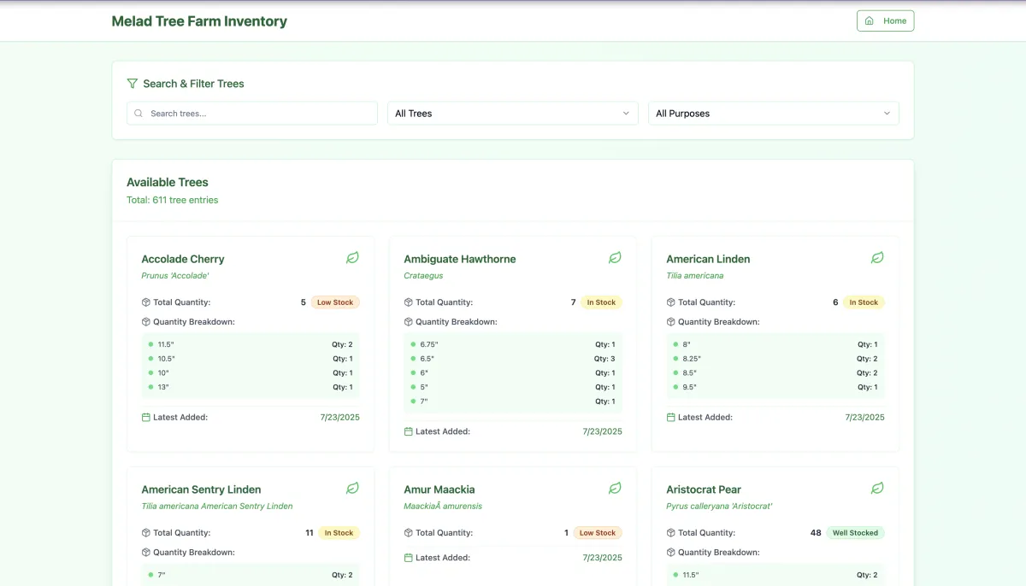Click the box icon beside American Sentry Linden Total Quantity

click(146, 533)
